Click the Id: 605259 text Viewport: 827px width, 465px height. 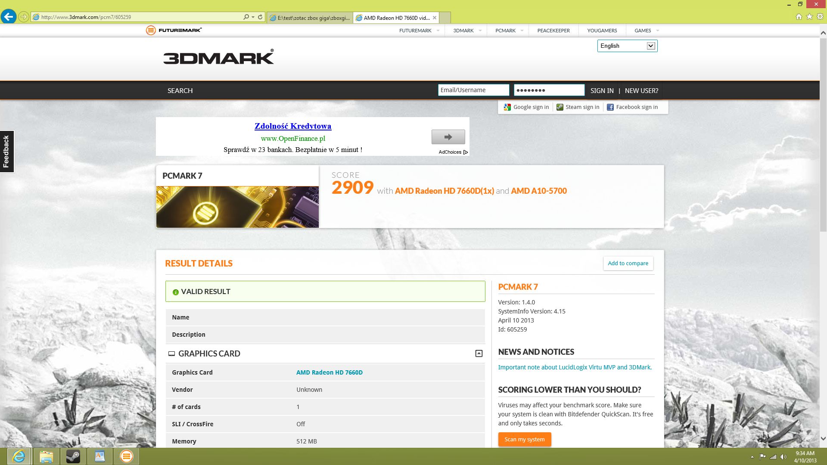click(x=513, y=329)
